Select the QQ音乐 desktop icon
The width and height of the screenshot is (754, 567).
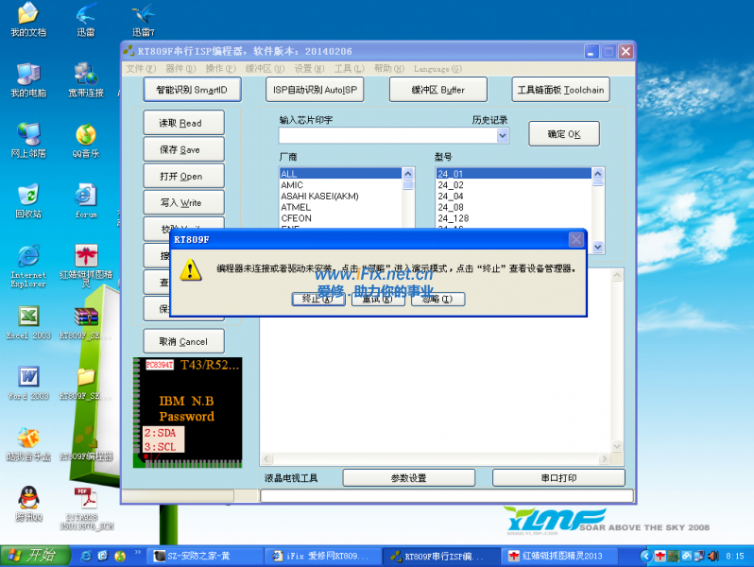pos(86,138)
